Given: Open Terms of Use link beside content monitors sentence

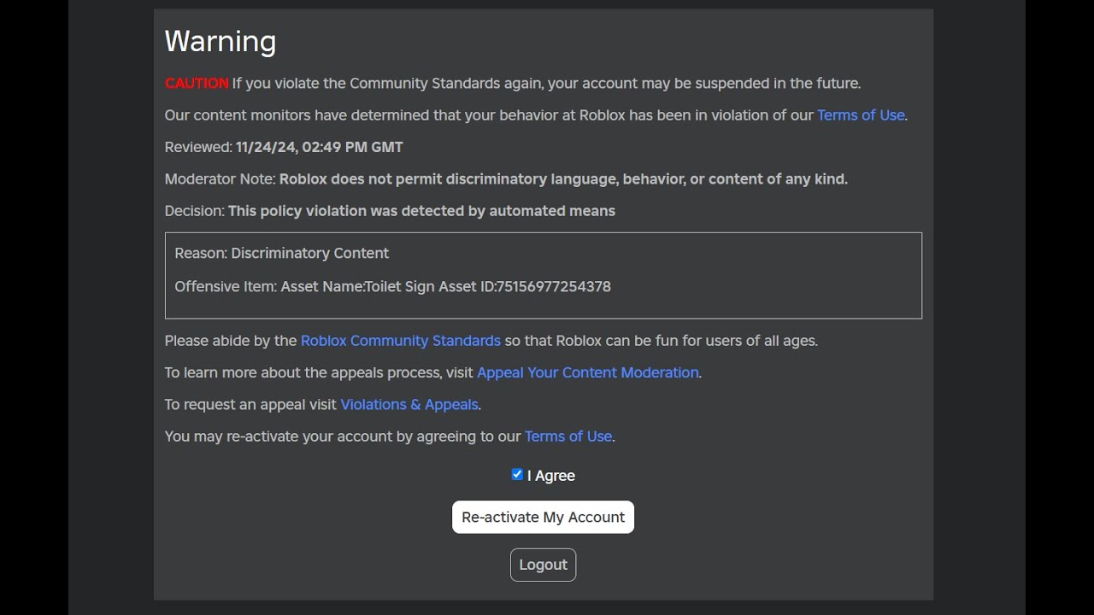Looking at the screenshot, I should point(860,115).
